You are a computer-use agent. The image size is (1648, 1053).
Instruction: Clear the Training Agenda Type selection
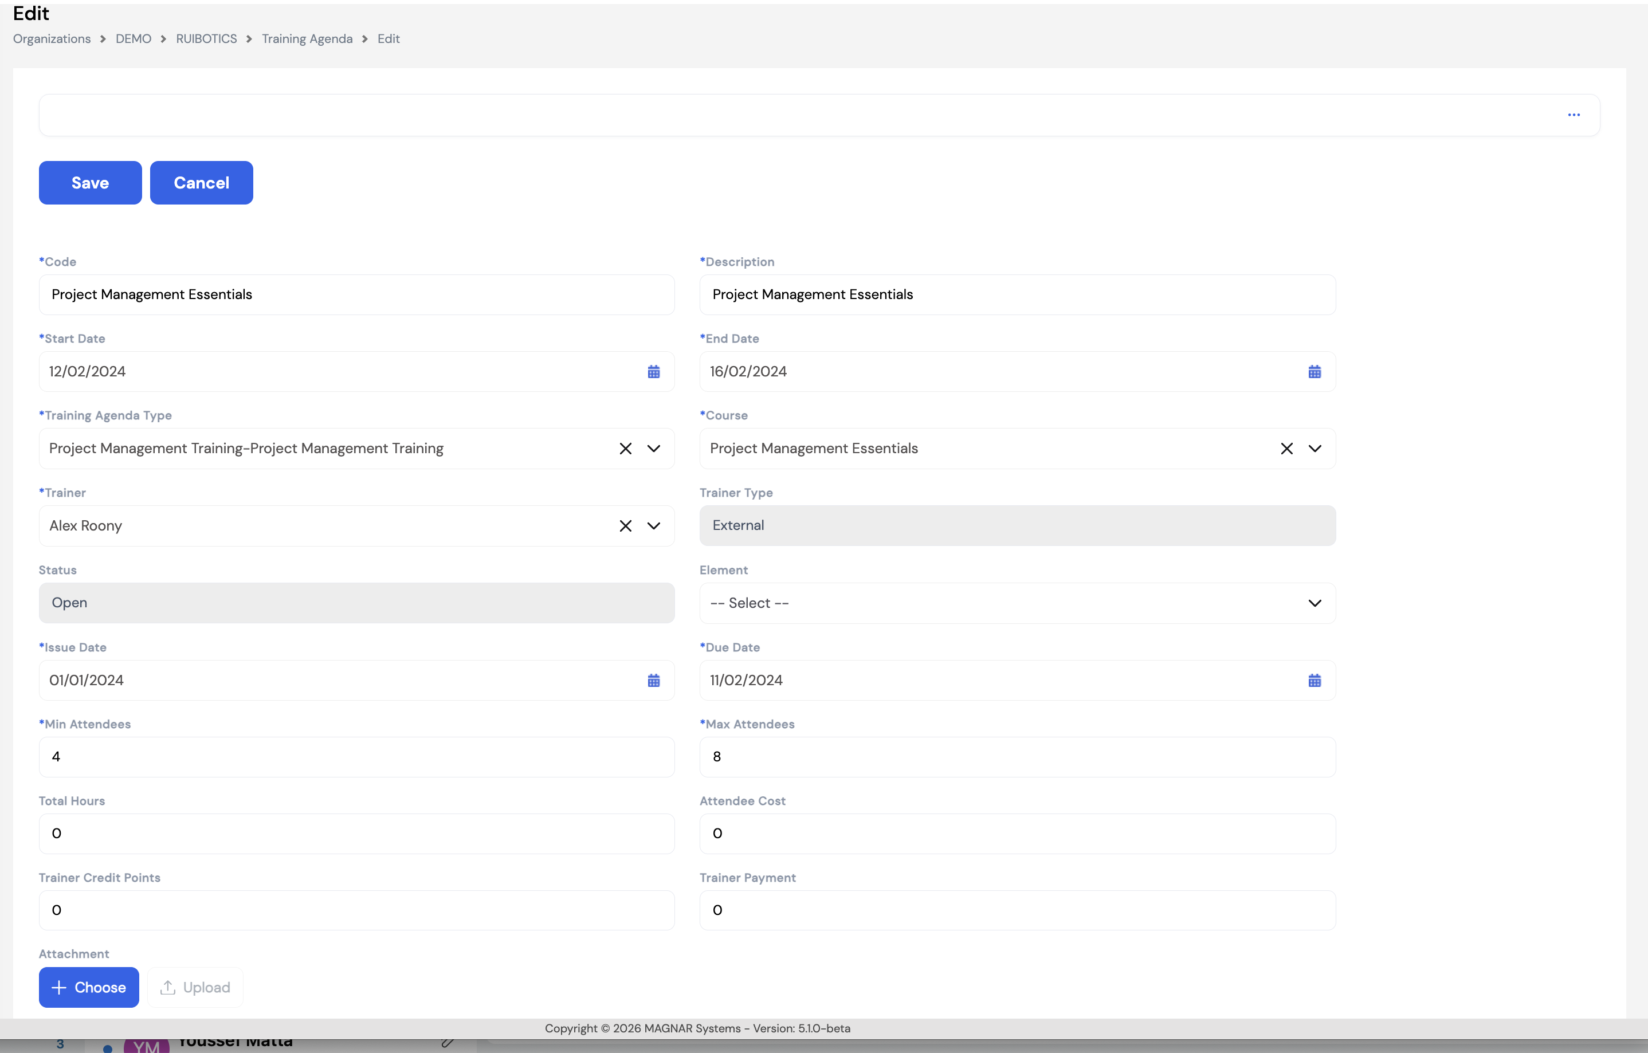coord(625,449)
